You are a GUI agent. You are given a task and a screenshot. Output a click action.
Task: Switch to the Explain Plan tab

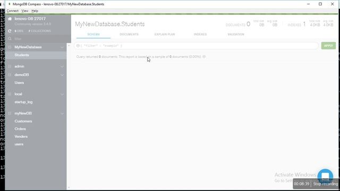165,34
